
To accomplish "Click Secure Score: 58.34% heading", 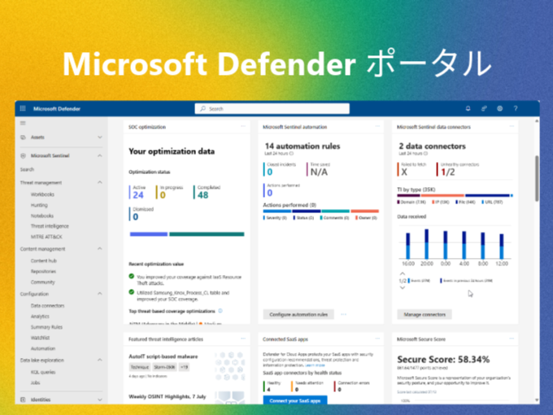I will (443, 360).
